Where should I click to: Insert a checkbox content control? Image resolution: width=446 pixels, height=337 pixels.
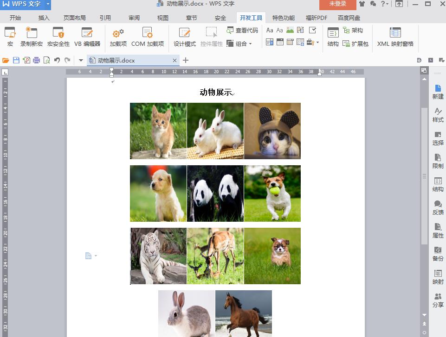(x=312, y=31)
